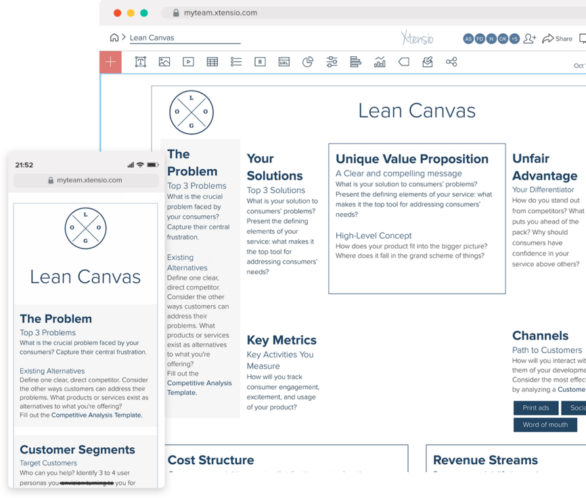Add a Video module
The image size is (586, 498).
point(189,62)
